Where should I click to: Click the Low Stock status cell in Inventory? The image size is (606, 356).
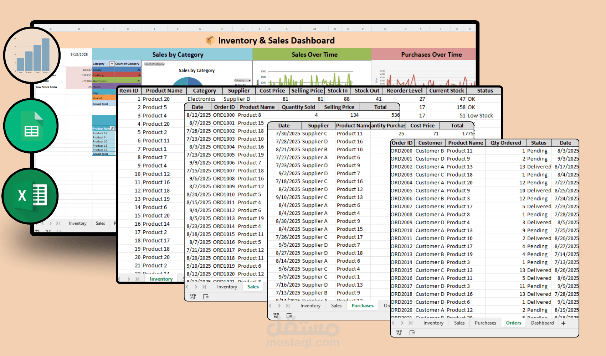[x=480, y=116]
